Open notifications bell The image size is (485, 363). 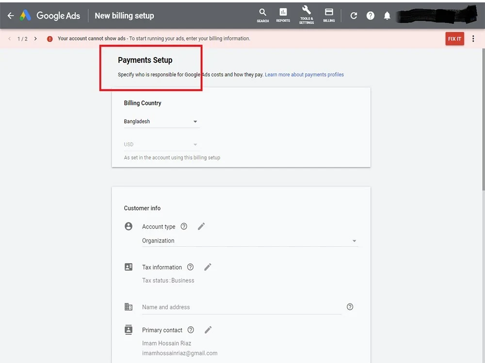pyautogui.click(x=387, y=15)
